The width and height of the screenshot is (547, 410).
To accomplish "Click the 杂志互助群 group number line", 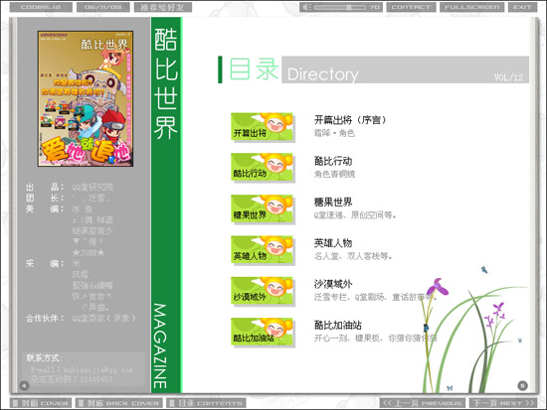I will 72,379.
